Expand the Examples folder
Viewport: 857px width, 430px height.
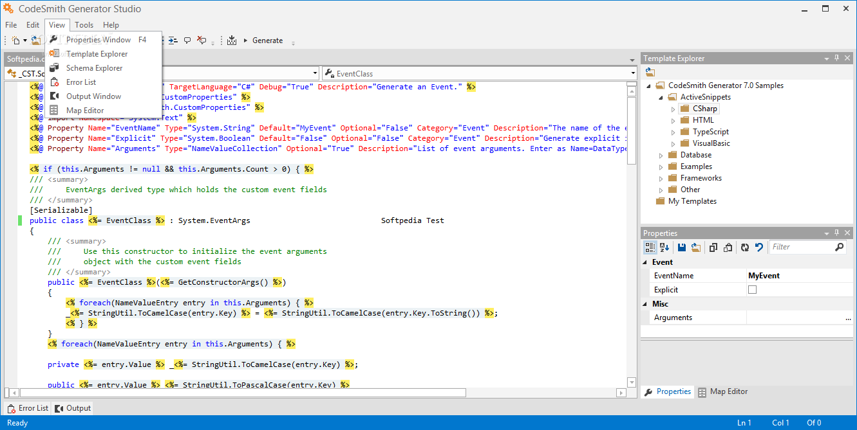661,166
